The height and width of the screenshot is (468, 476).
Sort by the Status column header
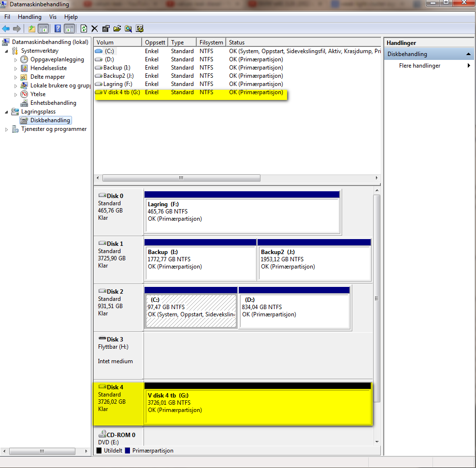click(x=303, y=42)
